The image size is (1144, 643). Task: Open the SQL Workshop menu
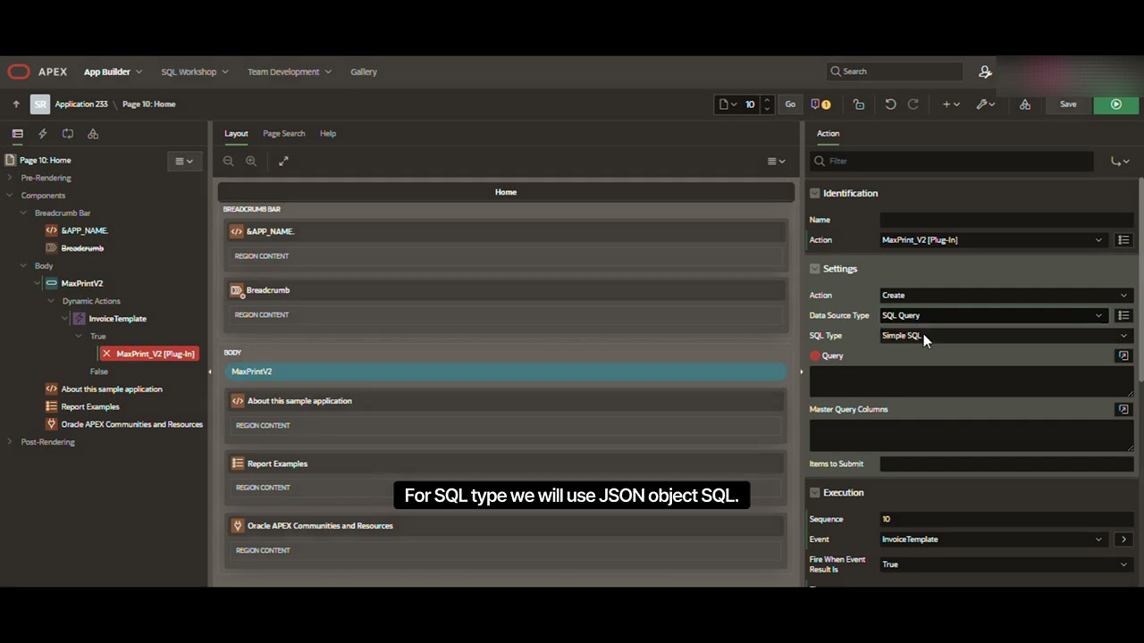pyautogui.click(x=195, y=71)
